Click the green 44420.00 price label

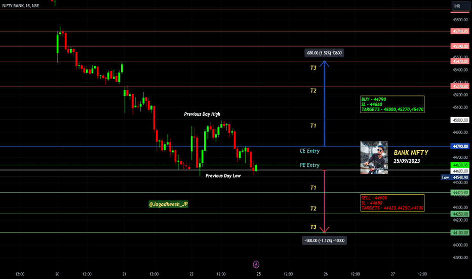point(460,193)
